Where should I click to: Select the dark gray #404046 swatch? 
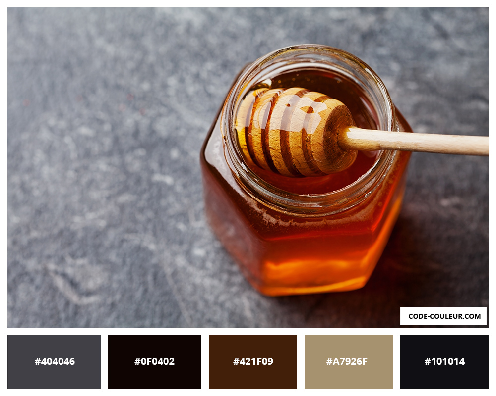(x=54, y=361)
